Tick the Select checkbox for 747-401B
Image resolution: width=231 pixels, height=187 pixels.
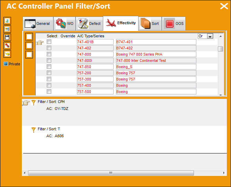[x=49, y=42]
